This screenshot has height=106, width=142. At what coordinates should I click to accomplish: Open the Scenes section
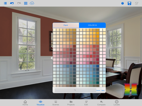tap(56, 103)
